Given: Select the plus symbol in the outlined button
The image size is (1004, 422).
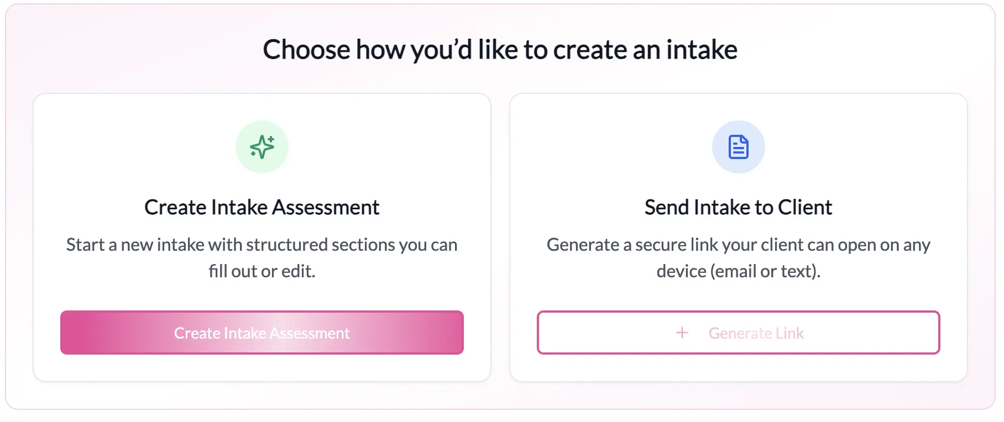Looking at the screenshot, I should [x=682, y=333].
